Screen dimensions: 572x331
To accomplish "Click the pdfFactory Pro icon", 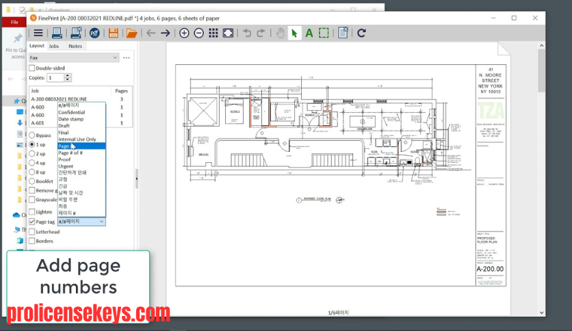I will [94, 34].
